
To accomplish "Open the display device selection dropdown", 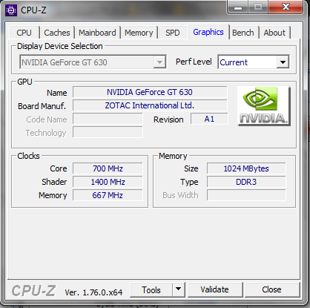I will [93, 62].
